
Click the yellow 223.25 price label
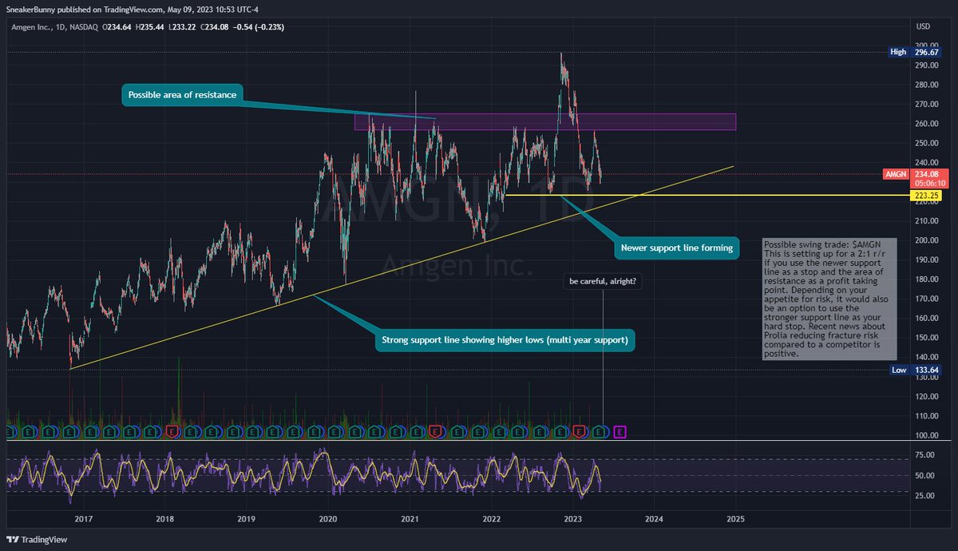click(x=926, y=195)
